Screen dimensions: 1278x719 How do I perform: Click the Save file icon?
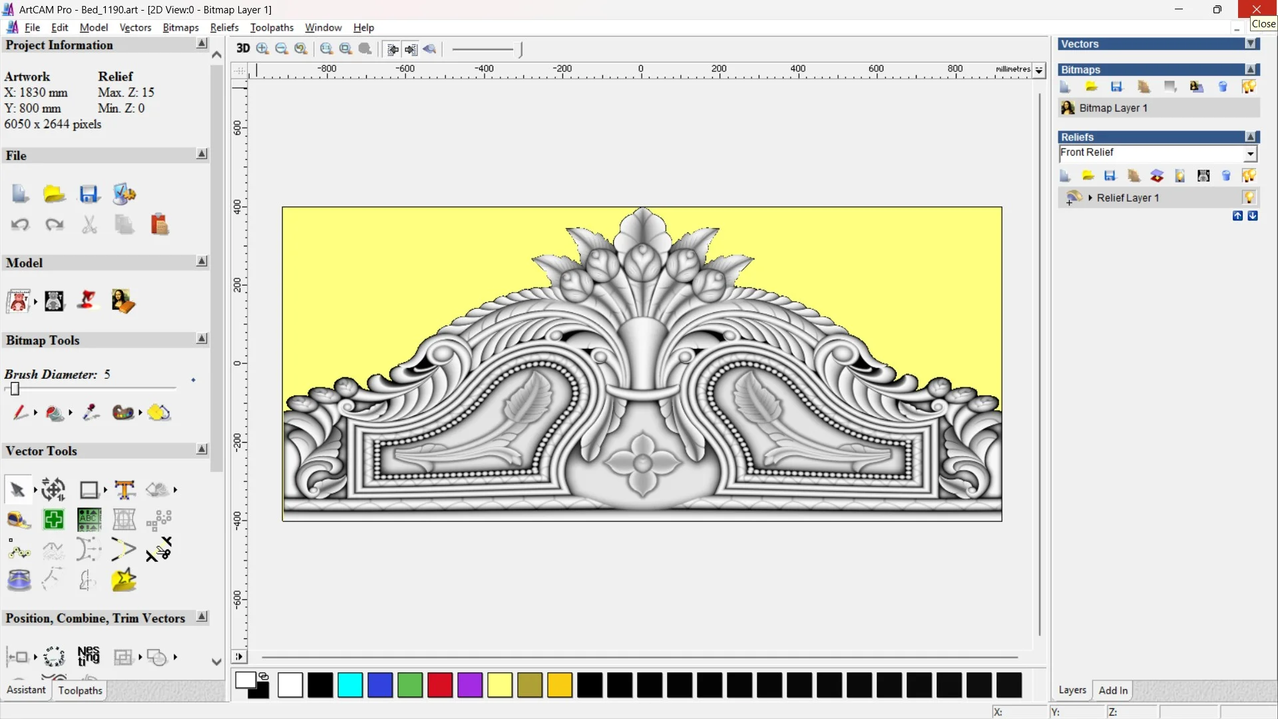point(89,194)
